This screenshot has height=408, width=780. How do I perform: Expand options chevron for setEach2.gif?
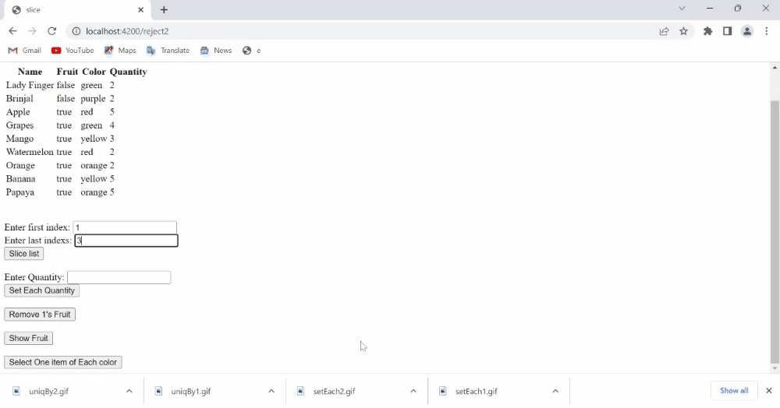point(413,391)
